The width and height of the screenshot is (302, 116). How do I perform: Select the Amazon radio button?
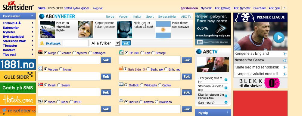click(x=141, y=102)
